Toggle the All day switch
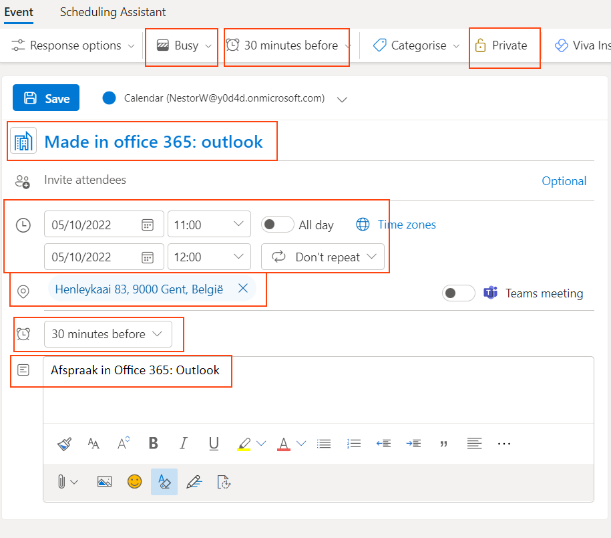The width and height of the screenshot is (611, 538). click(277, 225)
